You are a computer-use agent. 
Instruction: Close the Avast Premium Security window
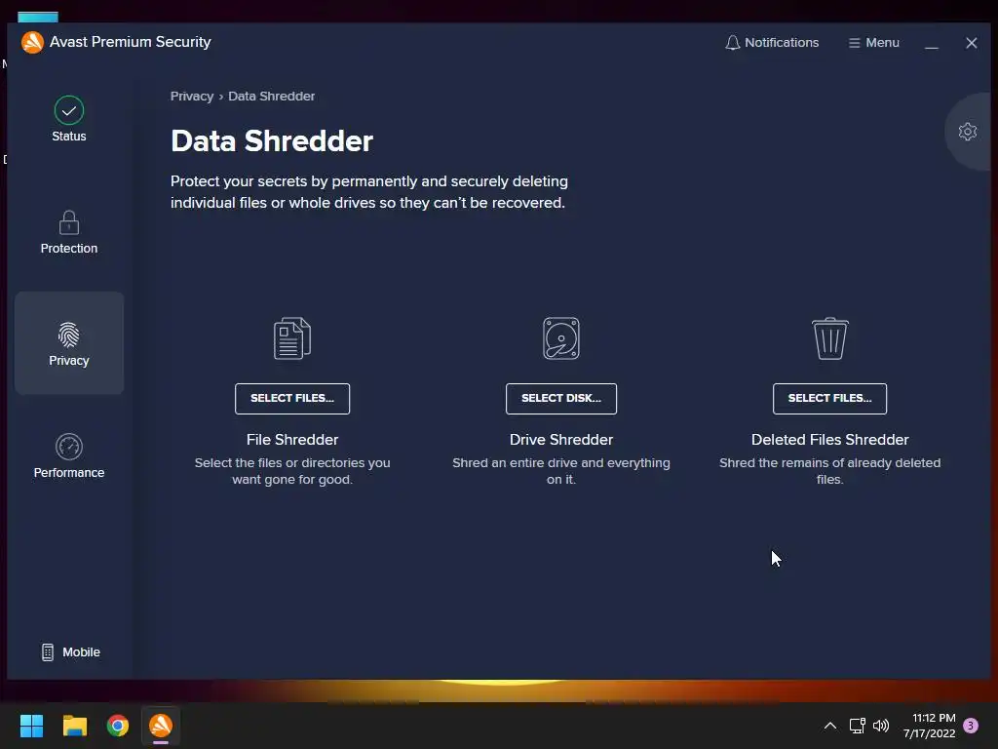pos(972,43)
